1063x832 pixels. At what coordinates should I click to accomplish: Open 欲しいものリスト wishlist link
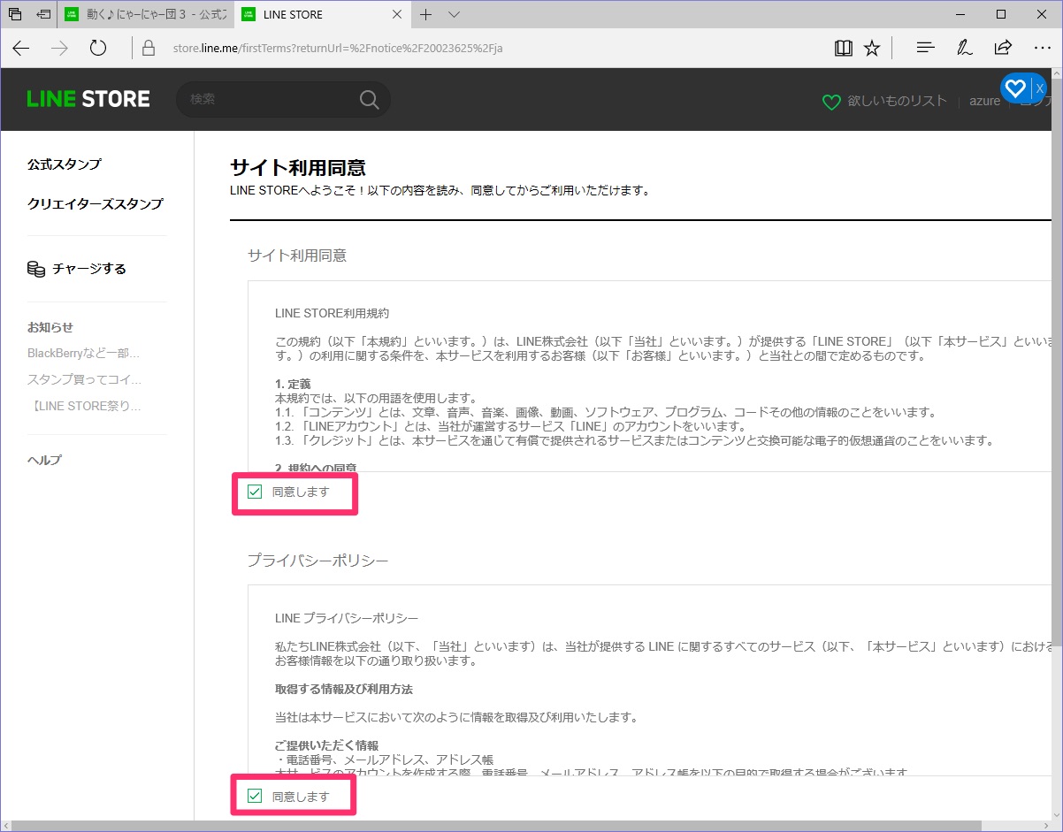point(897,101)
